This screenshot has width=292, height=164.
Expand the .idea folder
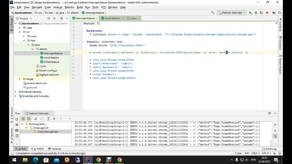click(19, 27)
